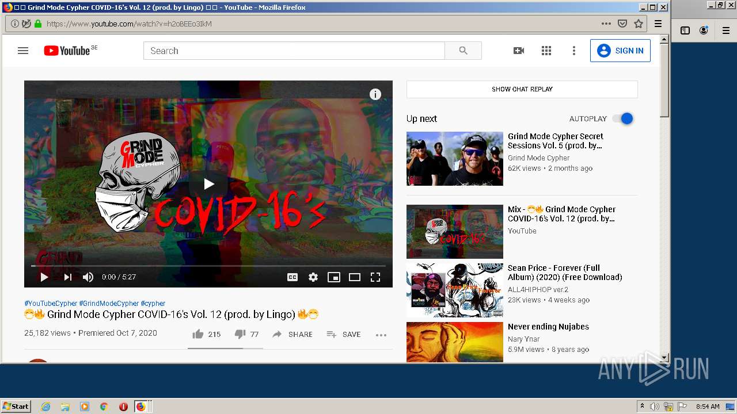Click the Pocket save icon
Screen dimensions: 737x414
622,24
